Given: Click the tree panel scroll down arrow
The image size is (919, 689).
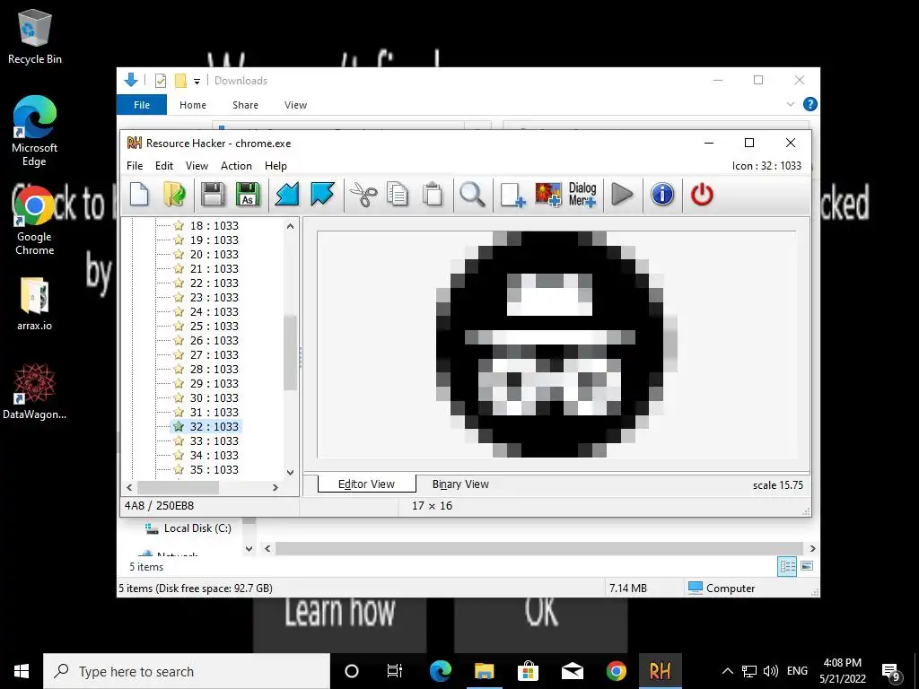Looking at the screenshot, I should 290,472.
